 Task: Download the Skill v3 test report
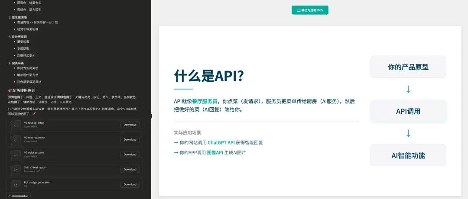[x=130, y=169]
